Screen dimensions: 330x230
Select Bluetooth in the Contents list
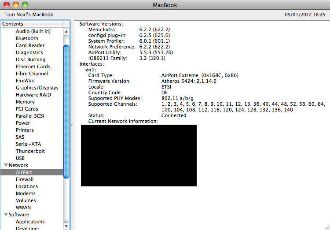coord(27,38)
